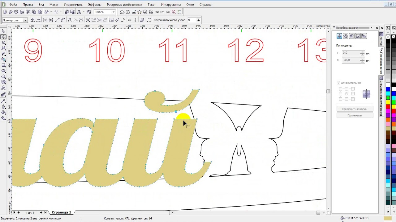The height and width of the screenshot is (222, 396).
Task: Click the Paste clipboard icon
Action: (x=40, y=12)
